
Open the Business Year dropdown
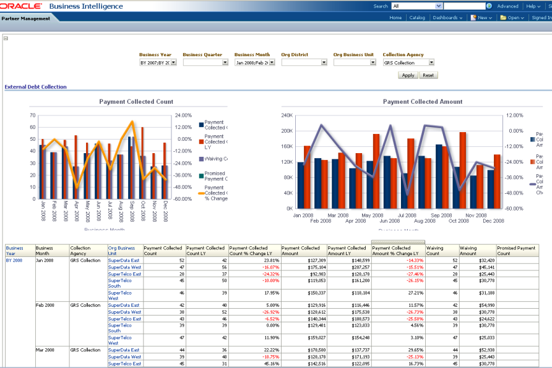173,62
